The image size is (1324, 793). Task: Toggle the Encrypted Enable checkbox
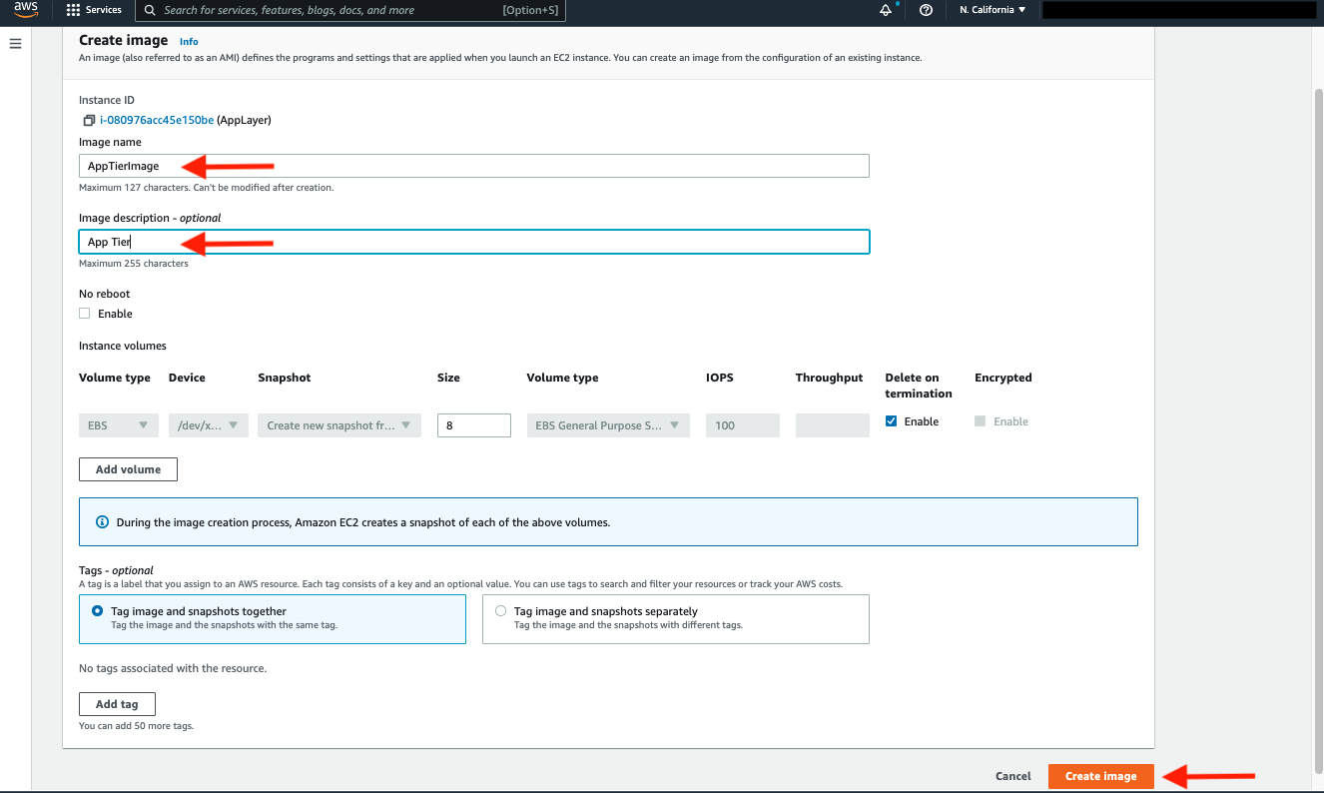981,421
